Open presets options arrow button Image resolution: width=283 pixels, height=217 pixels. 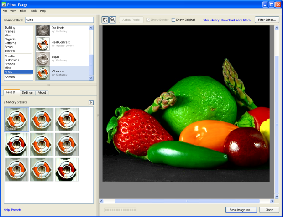click(x=91, y=102)
